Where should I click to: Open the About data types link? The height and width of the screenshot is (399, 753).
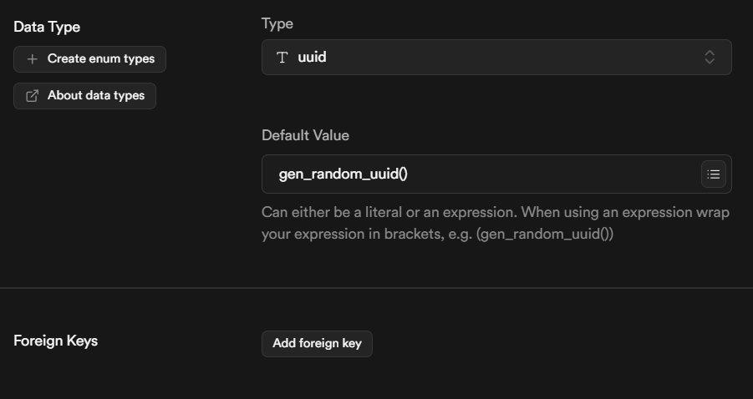84,96
